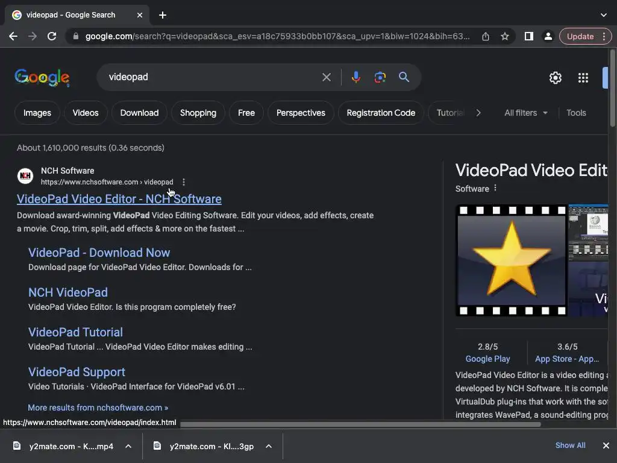Viewport: 617px width, 463px height.
Task: Click the NCH Software favicon
Action: click(25, 175)
